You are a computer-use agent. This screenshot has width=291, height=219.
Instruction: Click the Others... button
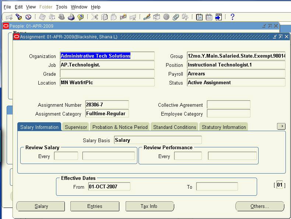pyautogui.click(x=260, y=206)
